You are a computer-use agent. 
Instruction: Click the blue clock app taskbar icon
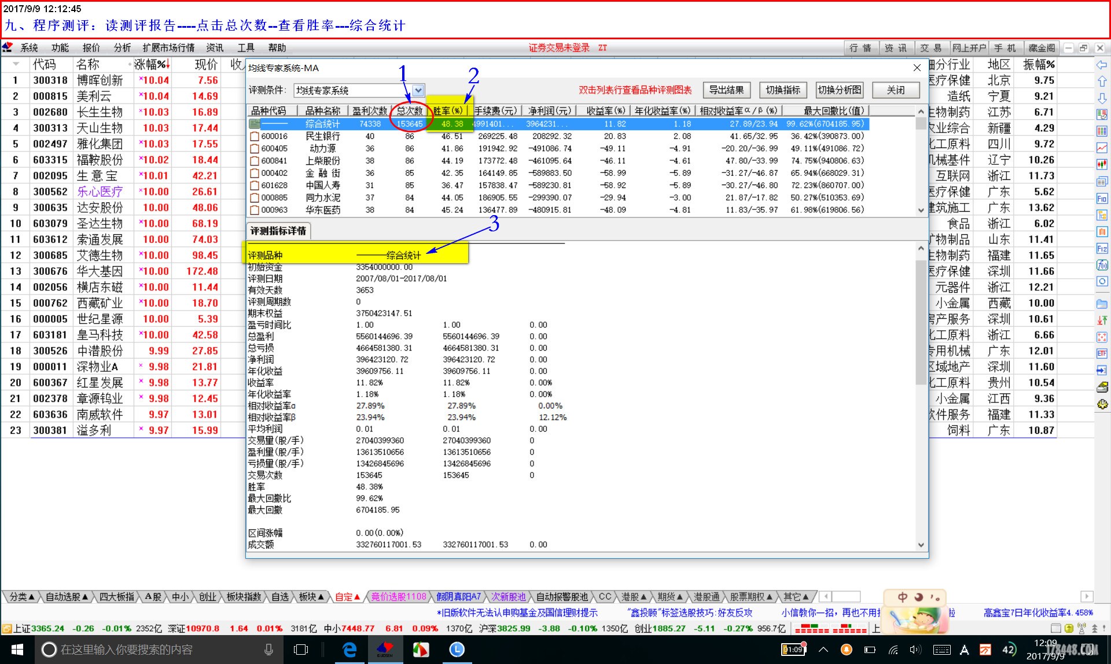[x=457, y=650]
